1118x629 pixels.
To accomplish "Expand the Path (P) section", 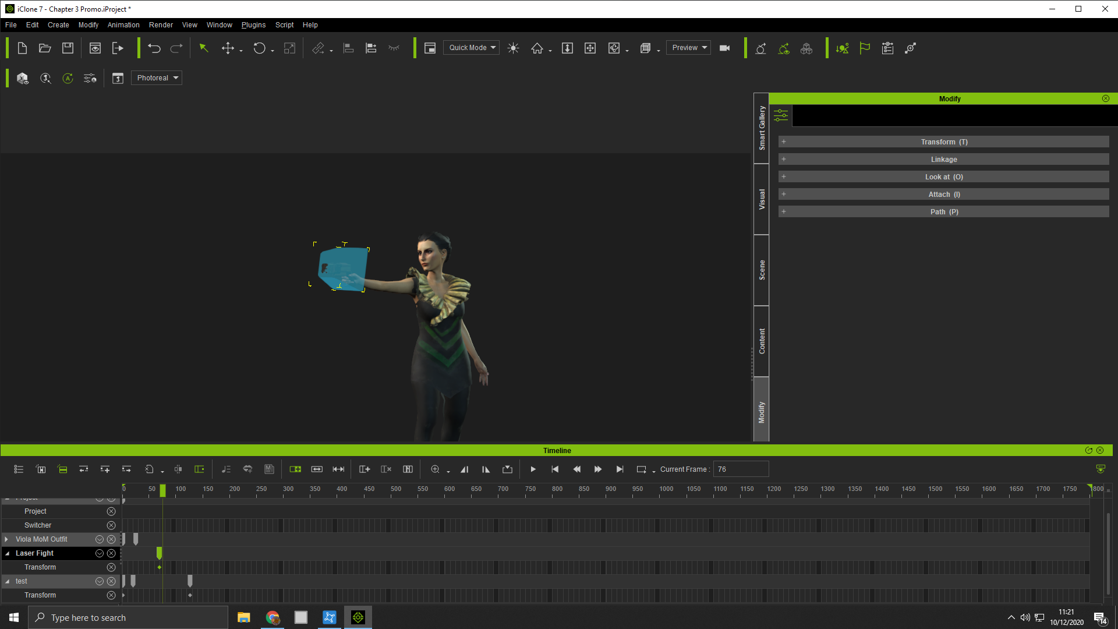I will point(943,212).
